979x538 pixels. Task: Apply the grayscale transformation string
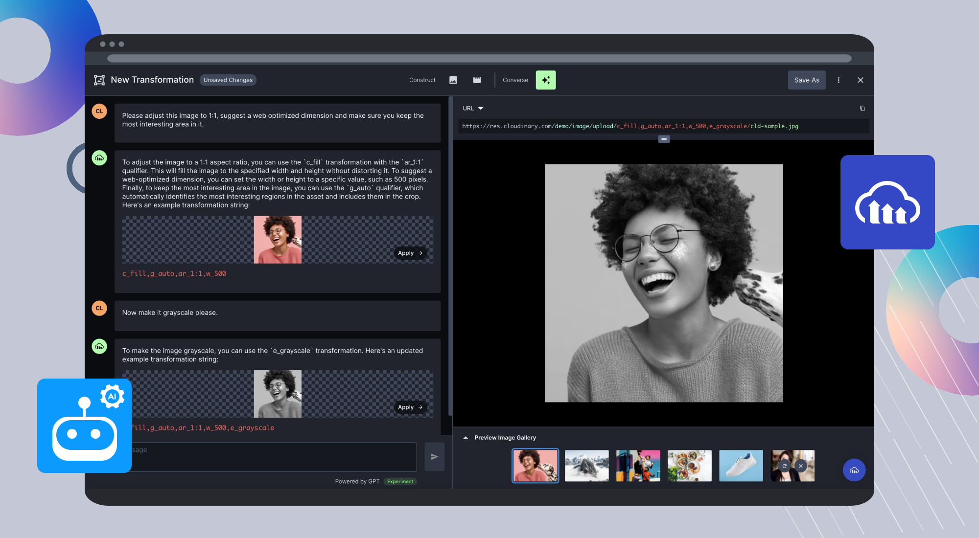point(410,406)
